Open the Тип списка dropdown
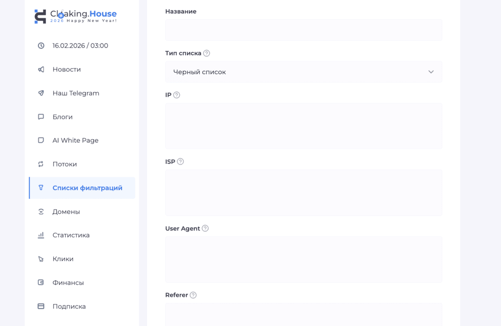This screenshot has width=501, height=326. pos(303,72)
